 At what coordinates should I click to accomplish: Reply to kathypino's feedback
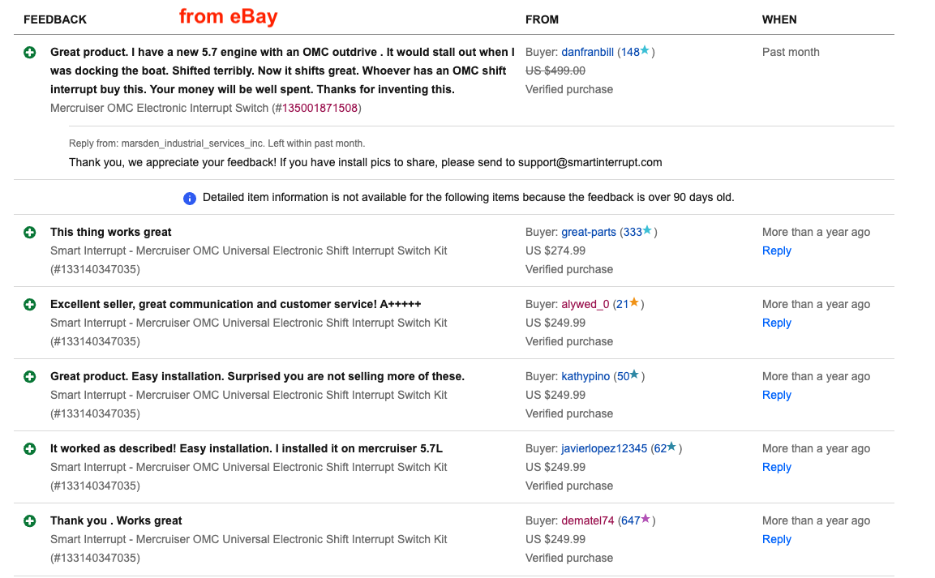776,395
